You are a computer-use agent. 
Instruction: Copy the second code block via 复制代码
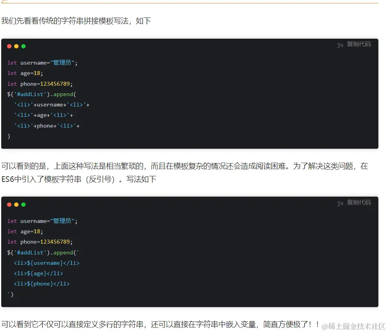(x=358, y=203)
